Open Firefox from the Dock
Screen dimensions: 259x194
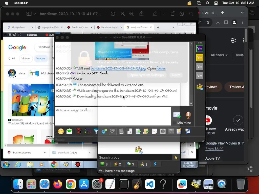[57, 184]
